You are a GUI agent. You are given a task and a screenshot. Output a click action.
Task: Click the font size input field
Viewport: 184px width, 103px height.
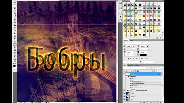pyautogui.click(x=130, y=46)
